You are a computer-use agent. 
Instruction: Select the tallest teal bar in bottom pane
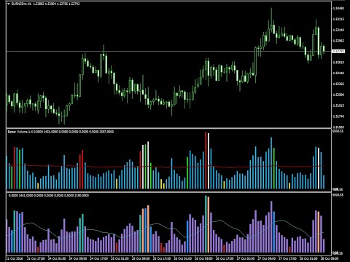tap(206, 224)
